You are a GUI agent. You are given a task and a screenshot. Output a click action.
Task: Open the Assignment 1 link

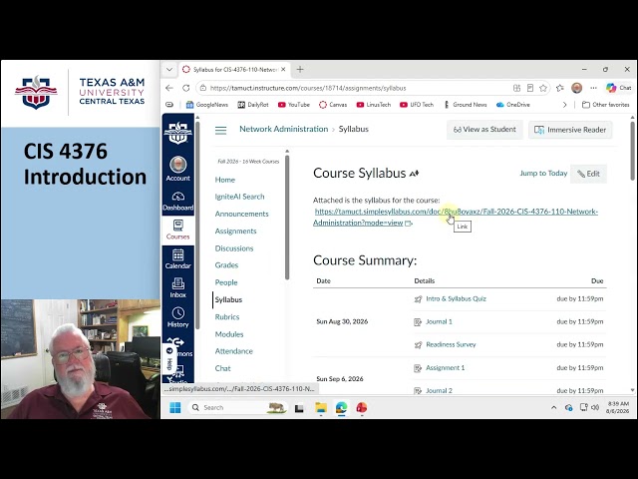446,368
